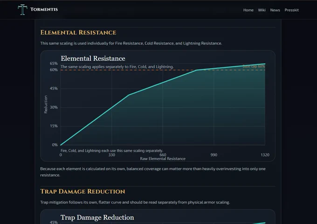Click the chart footnote 'each use this same scaling separately'

click(112, 151)
